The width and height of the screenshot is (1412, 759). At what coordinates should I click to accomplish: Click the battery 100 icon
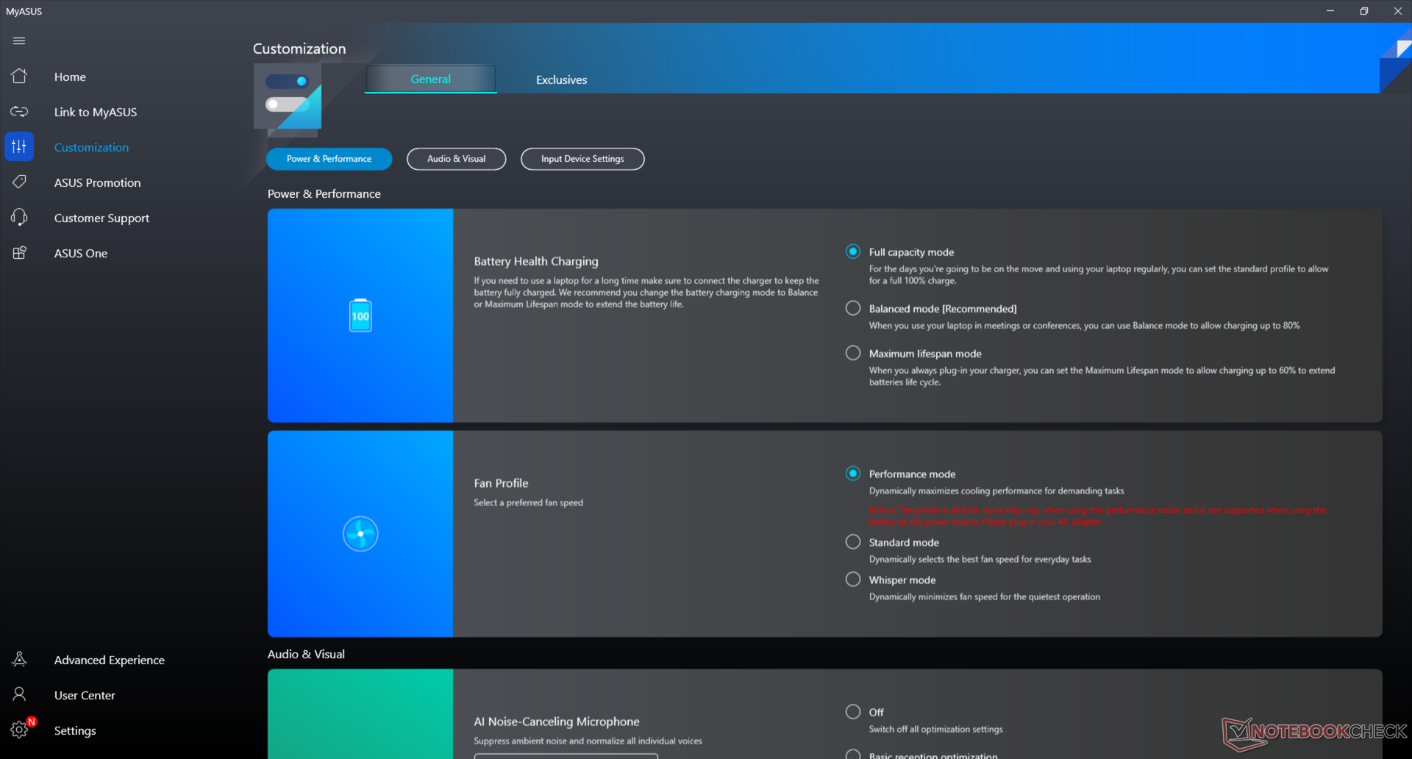(360, 316)
